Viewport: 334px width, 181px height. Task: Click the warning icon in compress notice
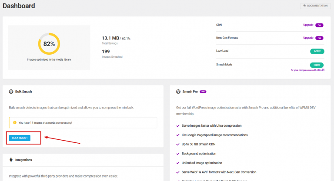[x=15, y=122]
